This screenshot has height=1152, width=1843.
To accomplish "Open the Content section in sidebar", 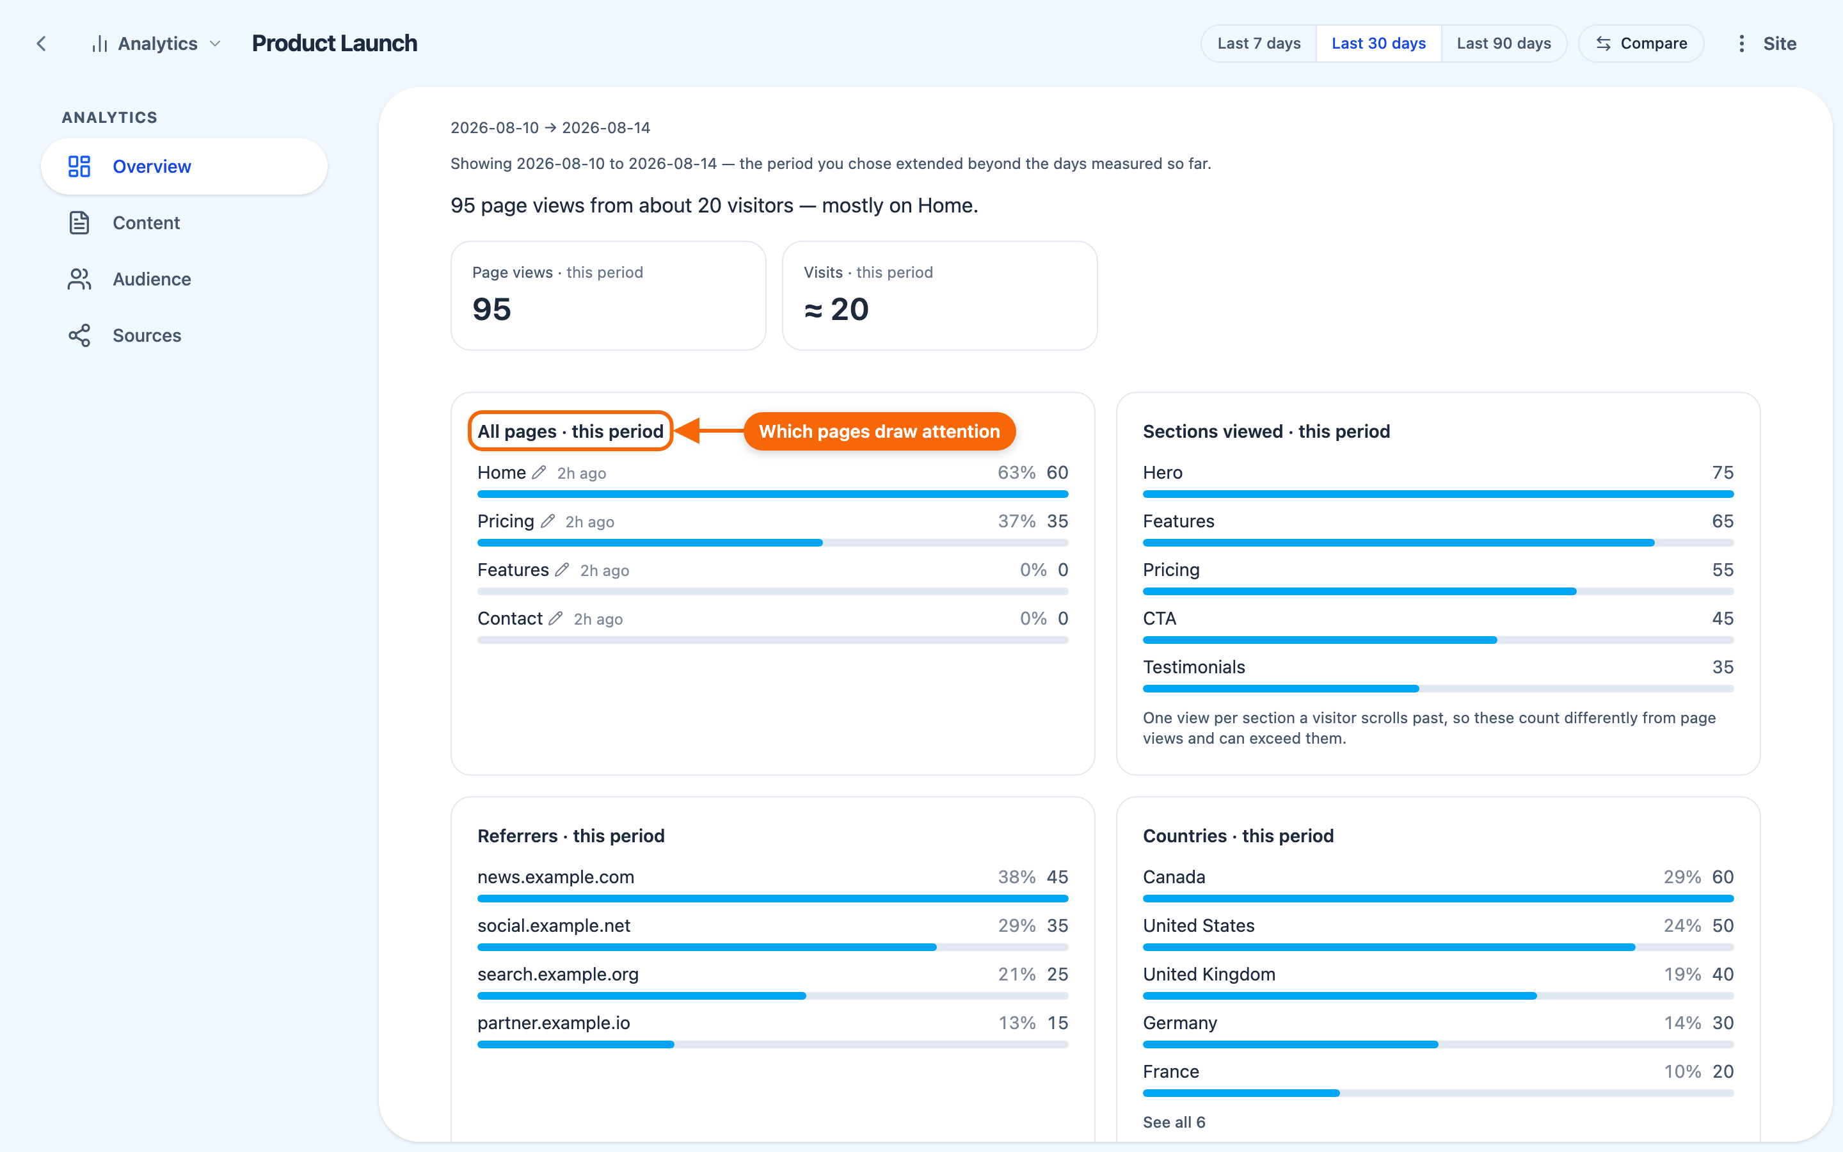I will pos(184,223).
